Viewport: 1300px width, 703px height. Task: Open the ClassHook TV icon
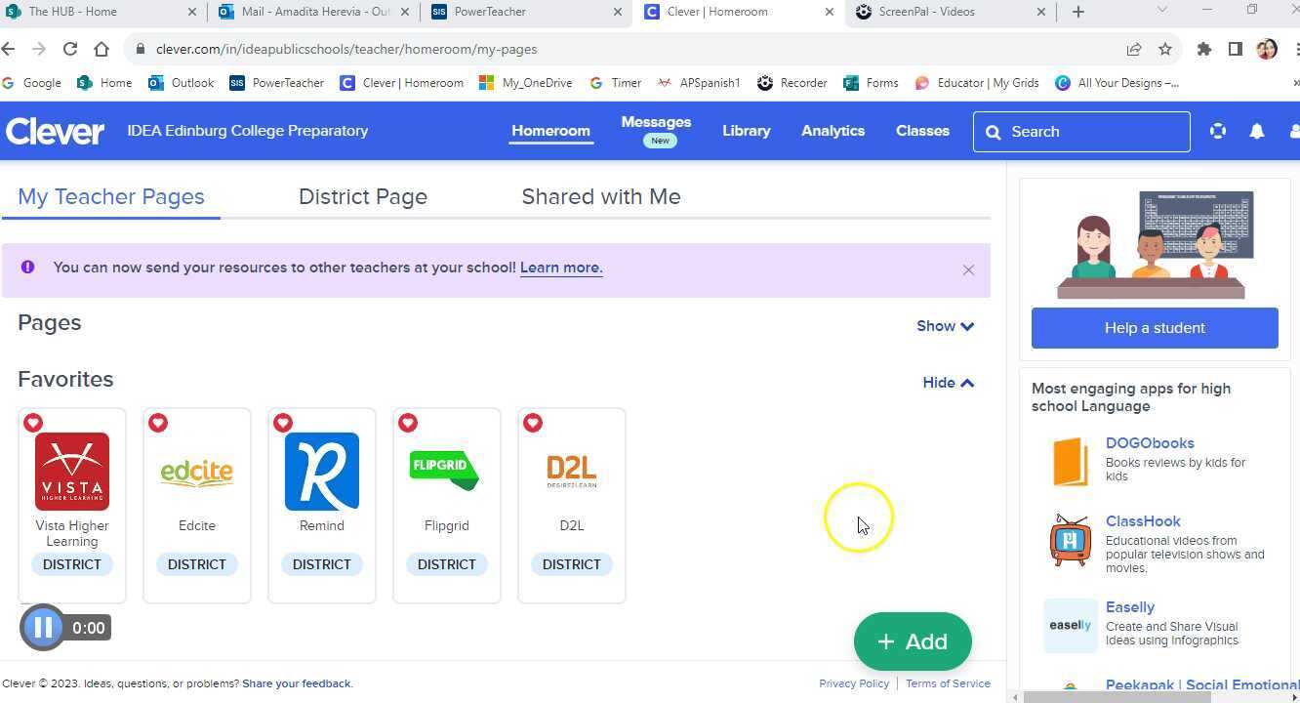1071,540
